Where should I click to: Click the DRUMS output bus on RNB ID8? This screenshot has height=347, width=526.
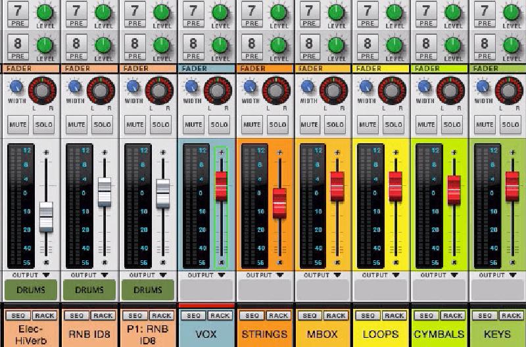pyautogui.click(x=89, y=290)
